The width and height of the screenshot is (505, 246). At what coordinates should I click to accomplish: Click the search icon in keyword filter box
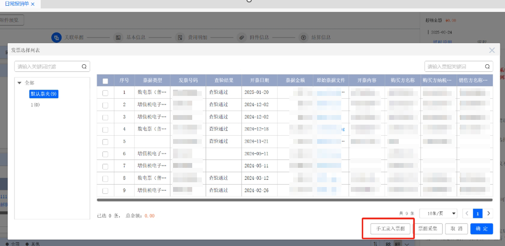click(84, 67)
